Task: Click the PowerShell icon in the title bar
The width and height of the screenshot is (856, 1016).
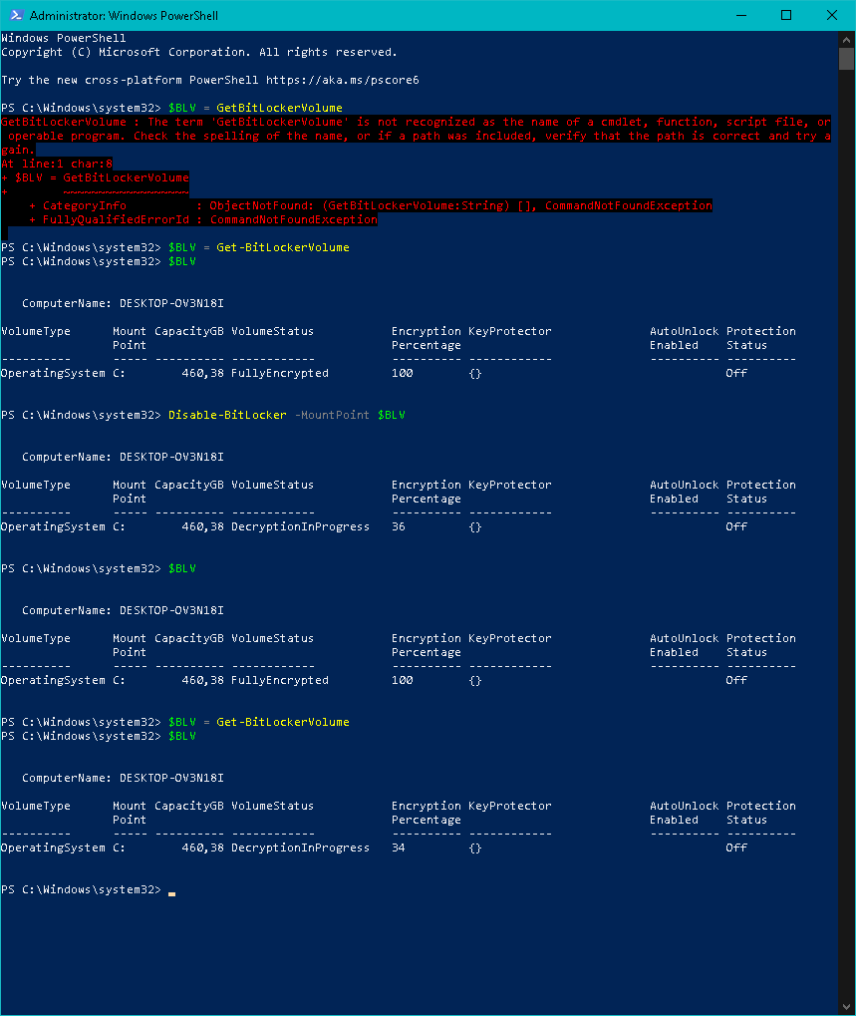Action: coord(15,15)
